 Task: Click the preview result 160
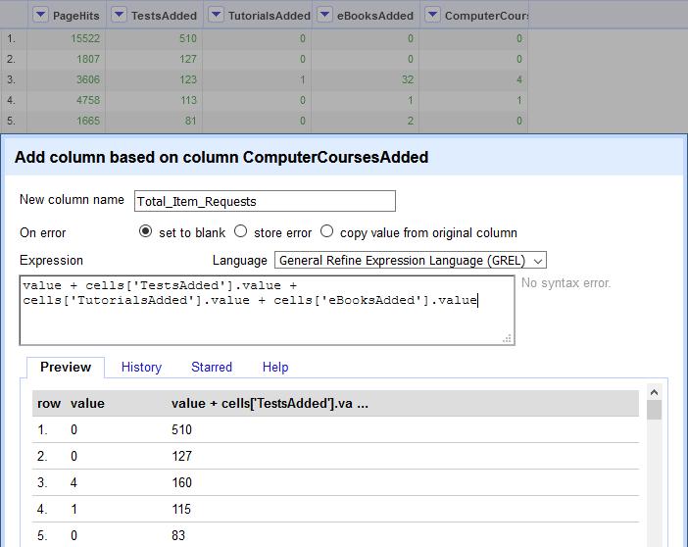[181, 483]
